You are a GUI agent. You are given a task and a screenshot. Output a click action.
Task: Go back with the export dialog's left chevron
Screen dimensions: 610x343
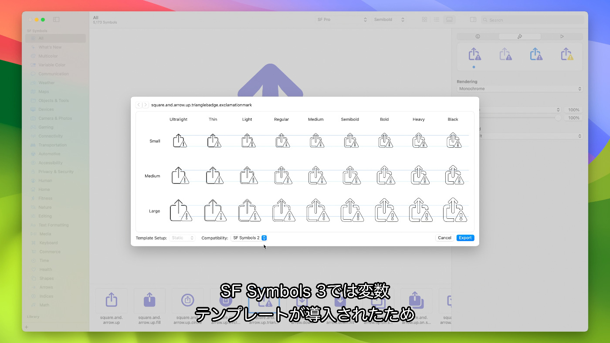(139, 105)
